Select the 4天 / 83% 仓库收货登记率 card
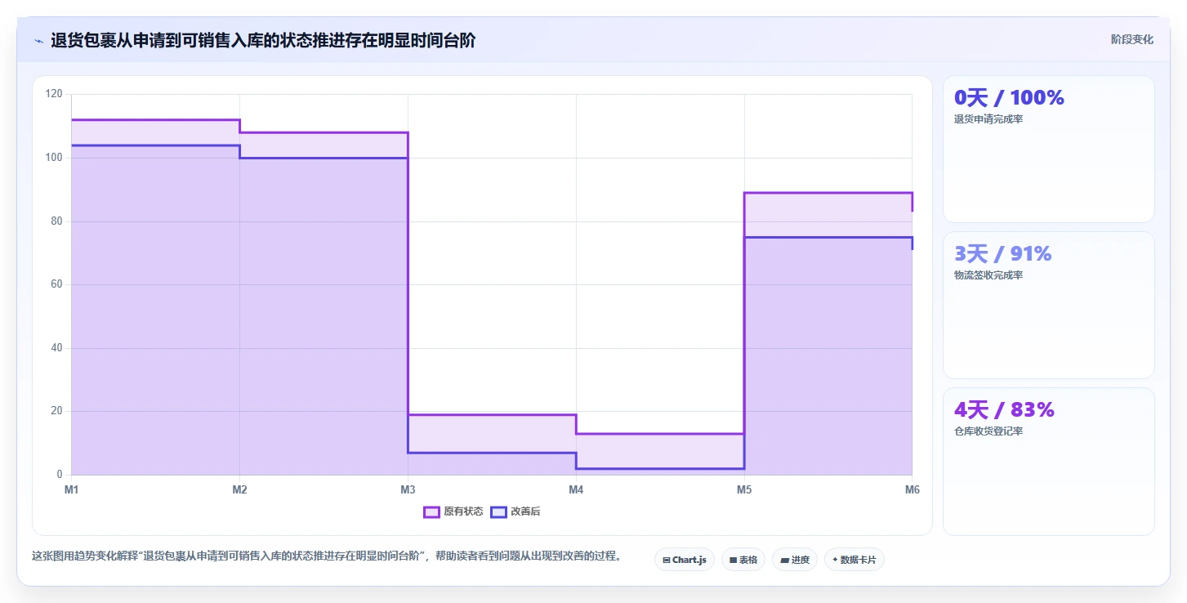Viewport: 1187px width, 603px height. [1048, 461]
